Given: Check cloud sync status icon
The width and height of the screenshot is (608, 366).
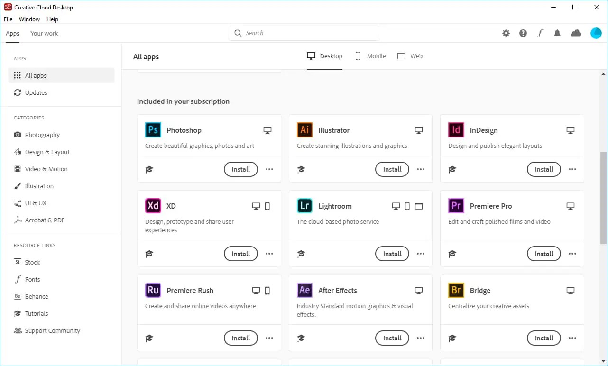Looking at the screenshot, I should (x=576, y=33).
